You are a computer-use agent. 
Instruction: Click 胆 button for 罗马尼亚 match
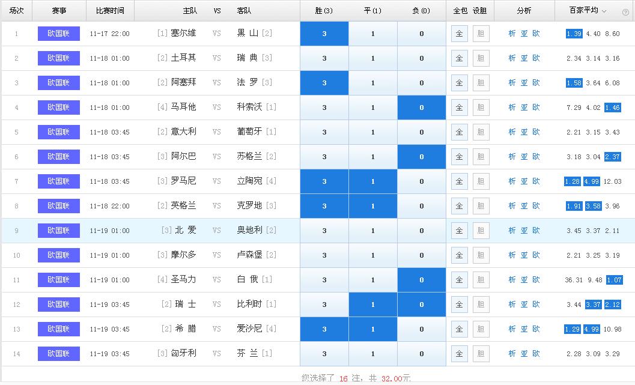tap(481, 181)
